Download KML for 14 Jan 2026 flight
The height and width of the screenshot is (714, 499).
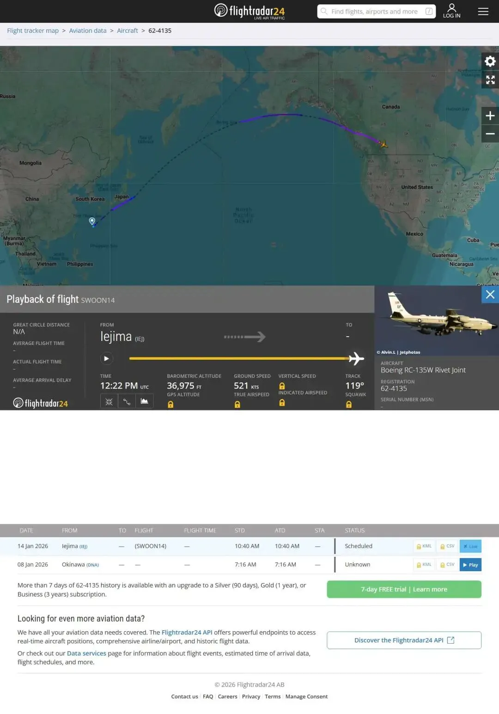pyautogui.click(x=424, y=546)
